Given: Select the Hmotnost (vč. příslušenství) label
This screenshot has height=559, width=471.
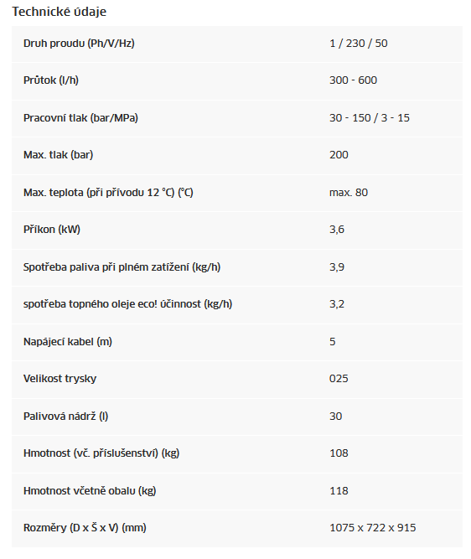Looking at the screenshot, I should pyautogui.click(x=101, y=453).
